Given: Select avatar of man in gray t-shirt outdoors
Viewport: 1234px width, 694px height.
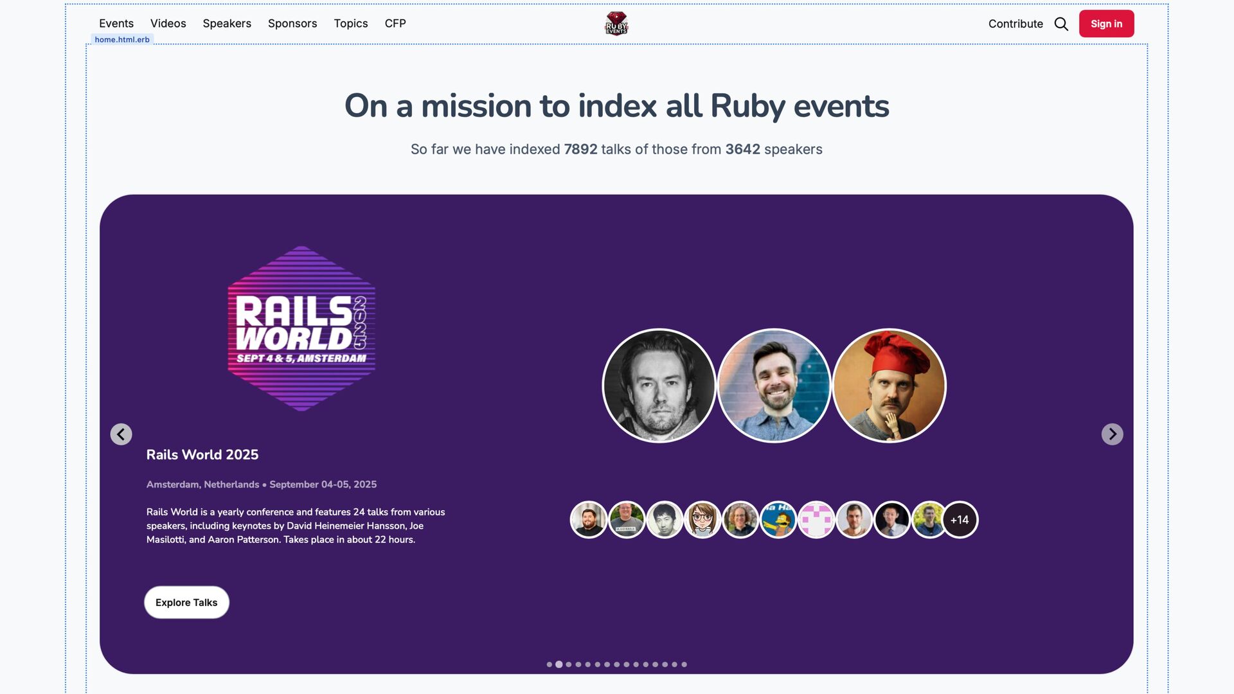Looking at the screenshot, I should point(627,520).
